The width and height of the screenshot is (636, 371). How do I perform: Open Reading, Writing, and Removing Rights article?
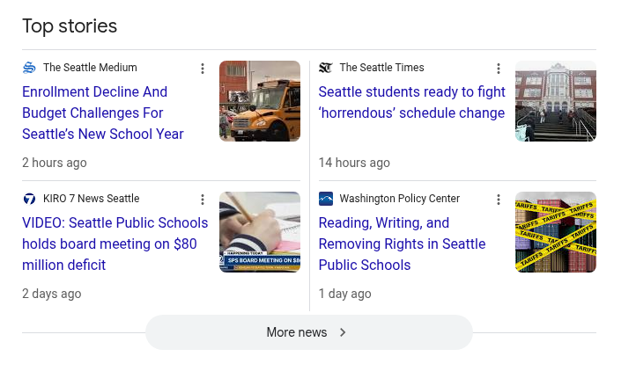402,244
